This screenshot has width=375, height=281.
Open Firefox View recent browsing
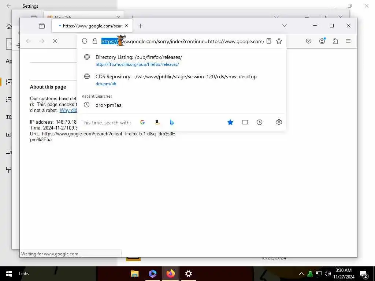point(42,26)
